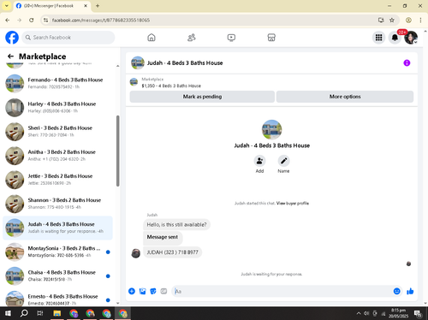Reload the page in browser
Viewport: 428px width, 320px height.
point(32,20)
